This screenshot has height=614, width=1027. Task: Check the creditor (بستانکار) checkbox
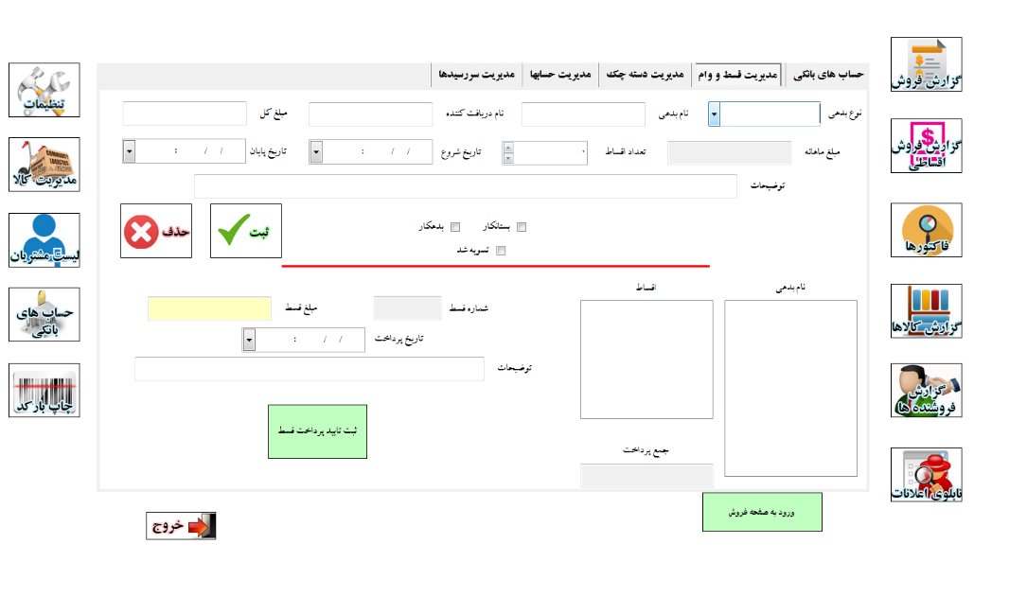521,227
